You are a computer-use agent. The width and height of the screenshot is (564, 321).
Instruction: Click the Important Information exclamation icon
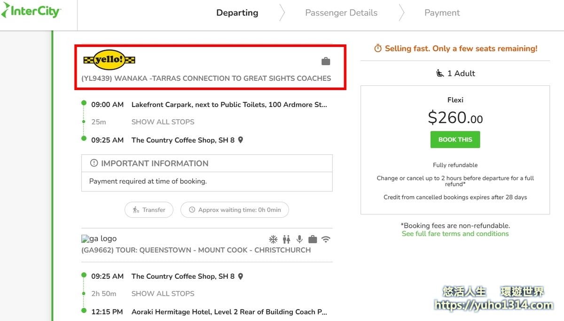click(94, 163)
